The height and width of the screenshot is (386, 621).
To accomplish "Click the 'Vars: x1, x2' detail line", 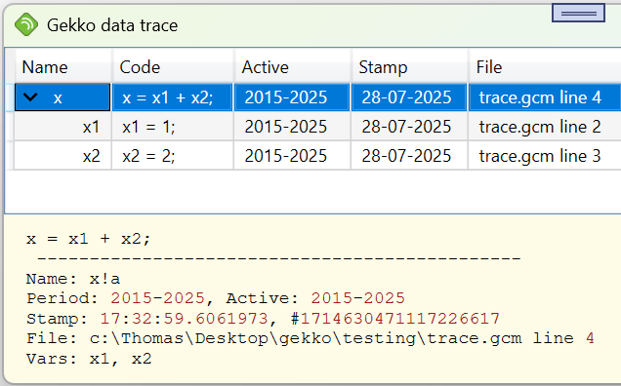I will 89,359.
